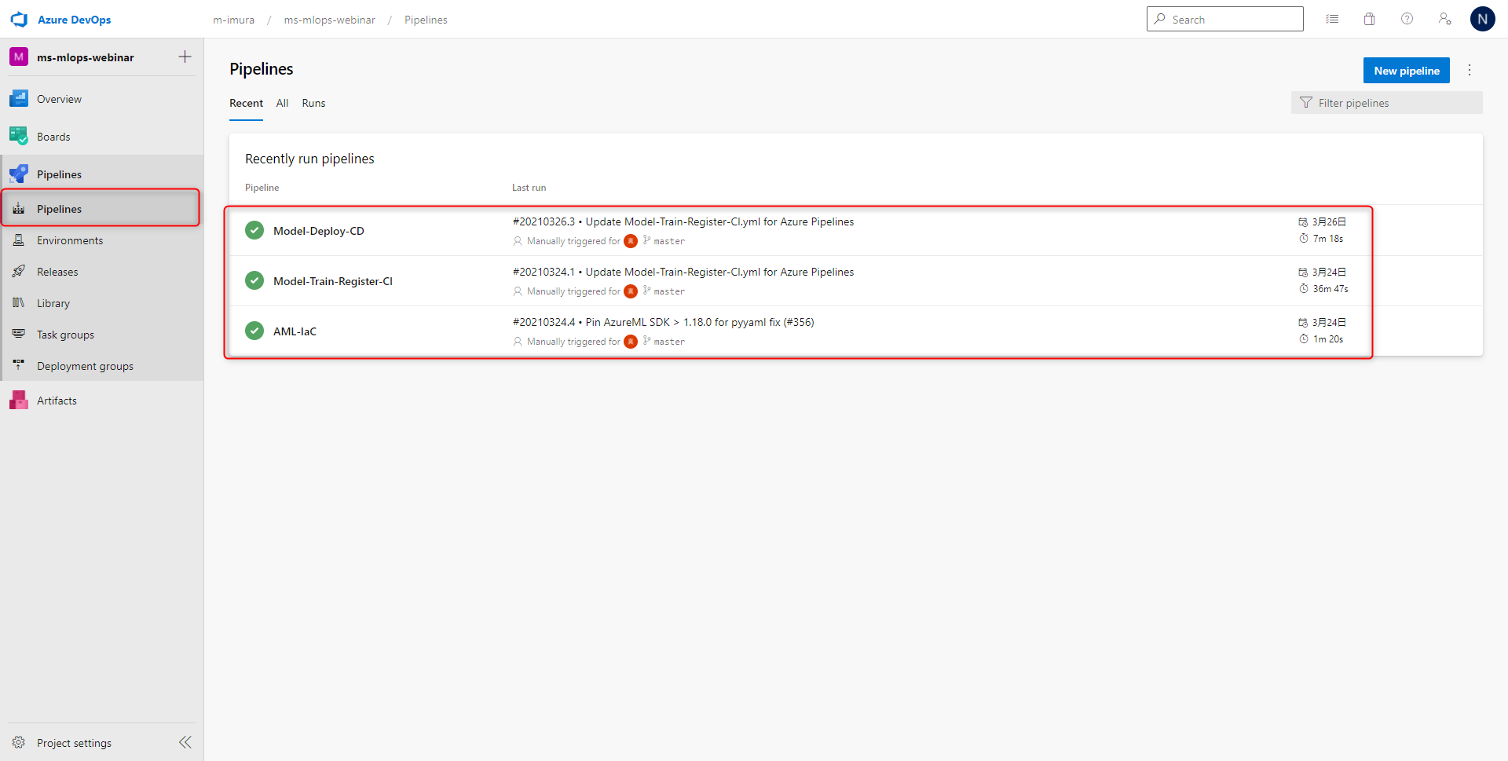Viewport: 1508px width, 761px height.
Task: Click the 3月26日 date text
Action: click(x=1329, y=222)
